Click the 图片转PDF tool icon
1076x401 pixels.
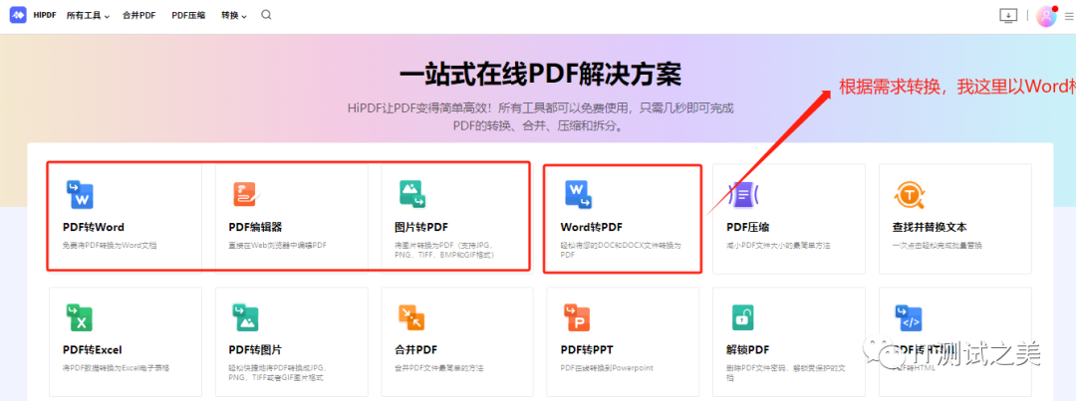(x=412, y=193)
